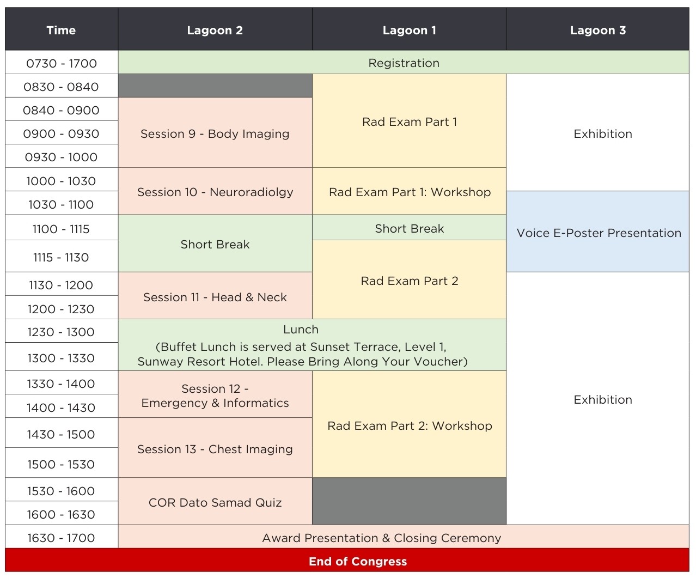Click the Voice E-Poster Presentation block

pos(598,233)
